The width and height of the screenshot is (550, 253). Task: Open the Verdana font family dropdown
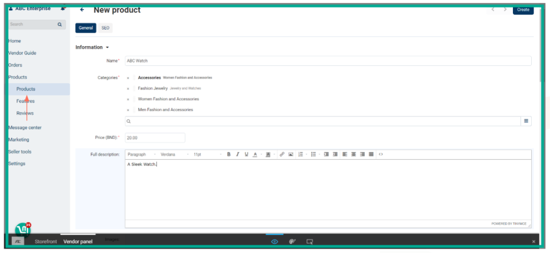click(x=174, y=154)
